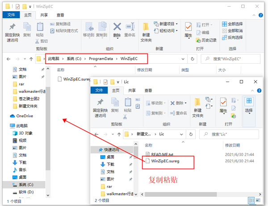
Task: Open Copy to dropdown in Lic window
Action: pyautogui.click(x=156, y=113)
